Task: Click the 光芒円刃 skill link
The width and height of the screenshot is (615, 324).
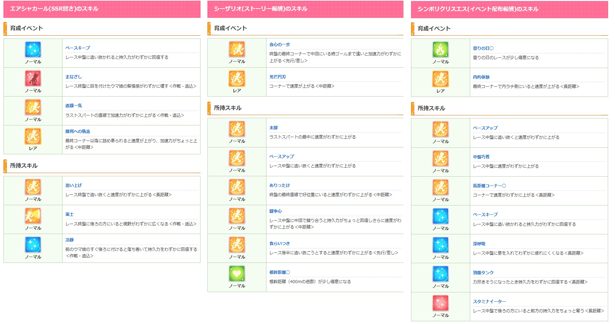Action: coord(277,77)
